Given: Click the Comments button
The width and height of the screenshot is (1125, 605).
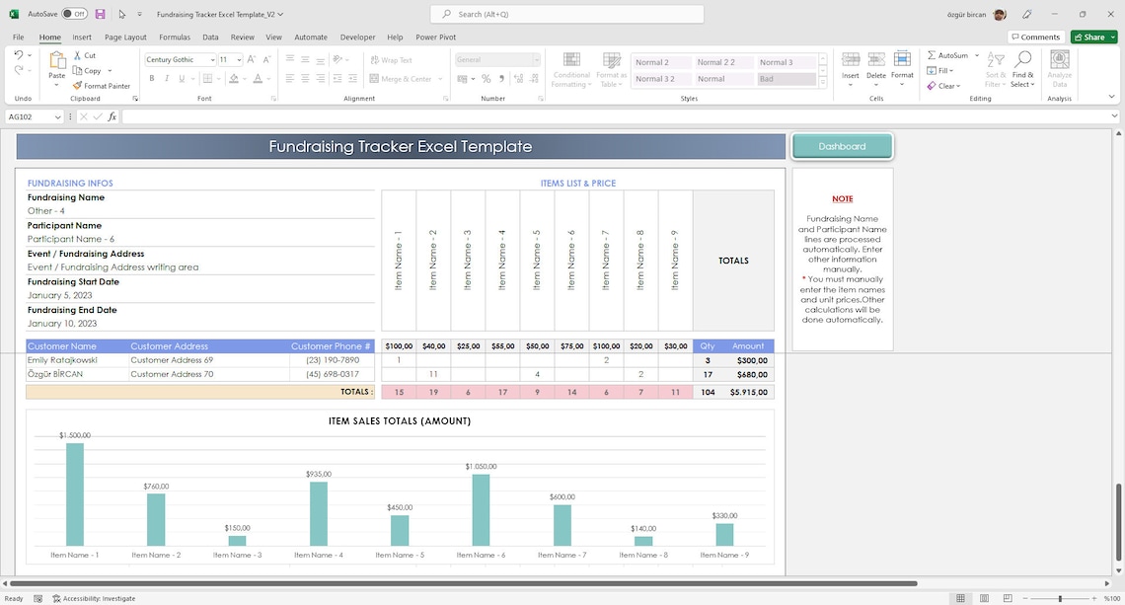Looking at the screenshot, I should [x=1035, y=37].
